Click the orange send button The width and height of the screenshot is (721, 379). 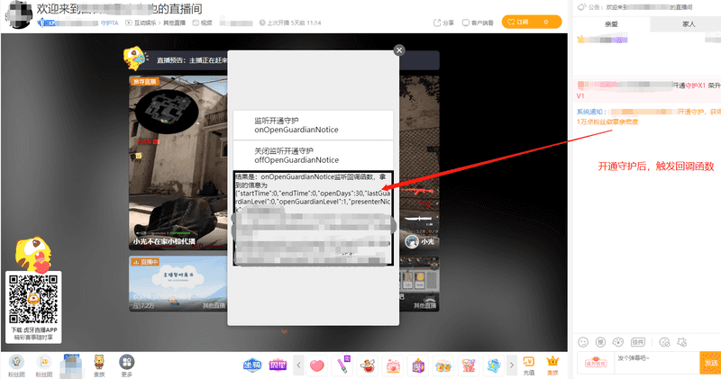click(710, 364)
